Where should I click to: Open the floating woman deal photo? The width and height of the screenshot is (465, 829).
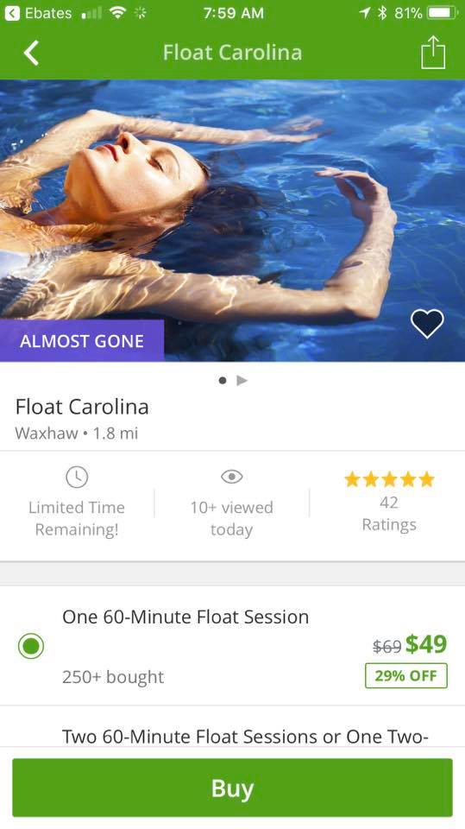click(x=233, y=220)
